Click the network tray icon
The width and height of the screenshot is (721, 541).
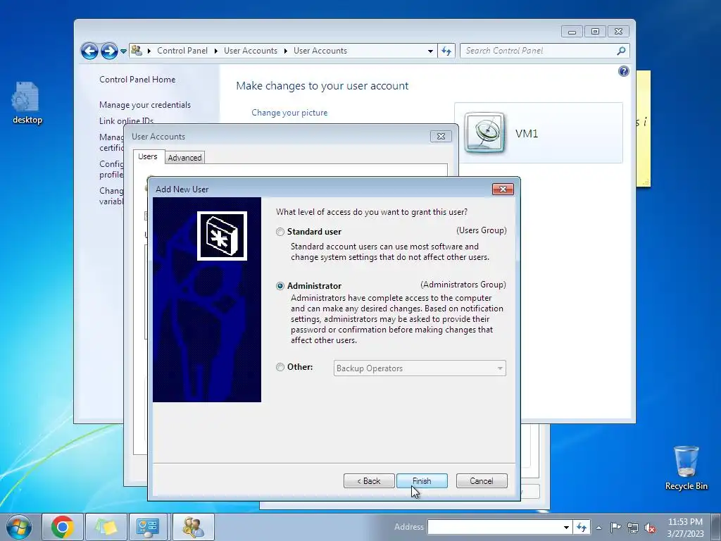click(633, 528)
